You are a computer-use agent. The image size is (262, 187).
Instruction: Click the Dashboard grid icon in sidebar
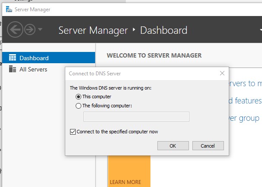click(x=13, y=58)
